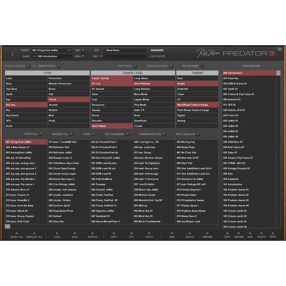Select Tempo Synced in Tempo/Feel
286x286 pixels.
pyautogui.click(x=112, y=78)
